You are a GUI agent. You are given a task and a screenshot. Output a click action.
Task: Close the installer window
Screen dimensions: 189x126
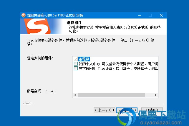click(x=161, y=15)
